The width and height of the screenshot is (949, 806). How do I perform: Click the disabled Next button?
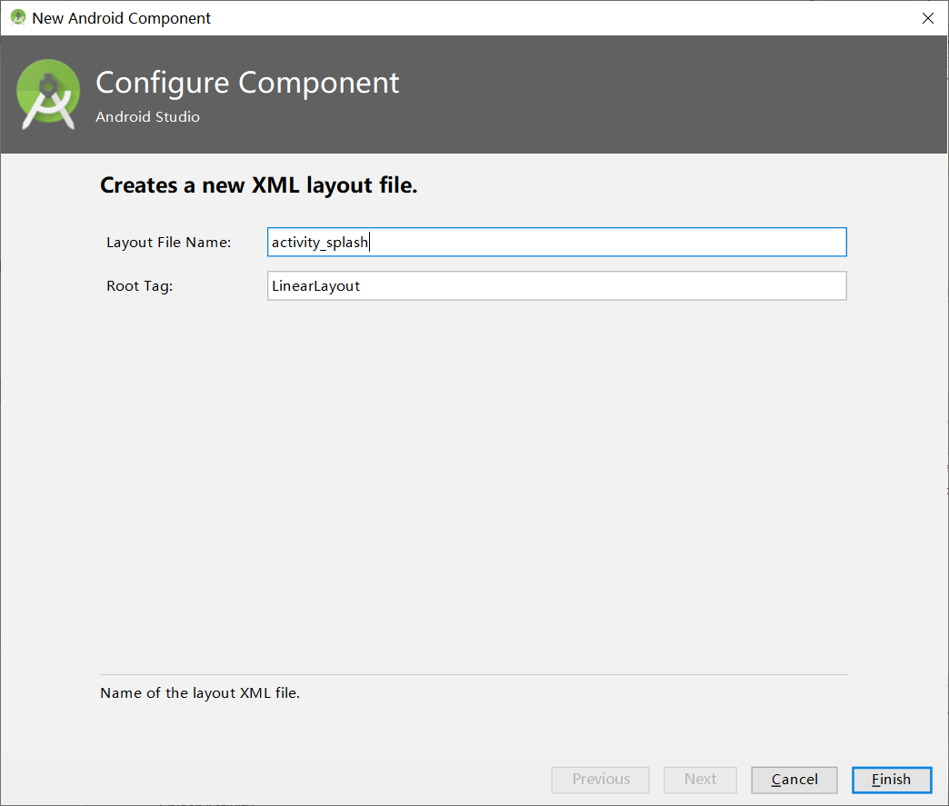click(x=700, y=780)
